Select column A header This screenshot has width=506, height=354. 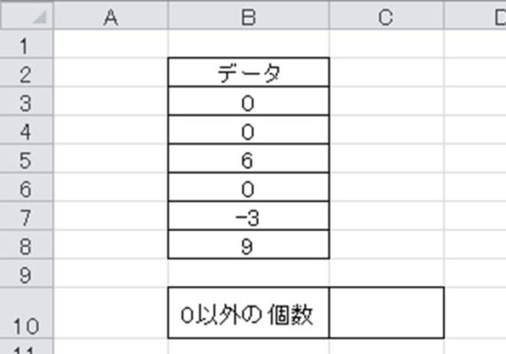pos(111,16)
